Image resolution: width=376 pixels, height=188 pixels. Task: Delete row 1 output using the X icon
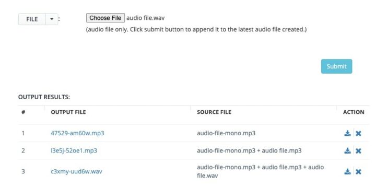pos(358,133)
